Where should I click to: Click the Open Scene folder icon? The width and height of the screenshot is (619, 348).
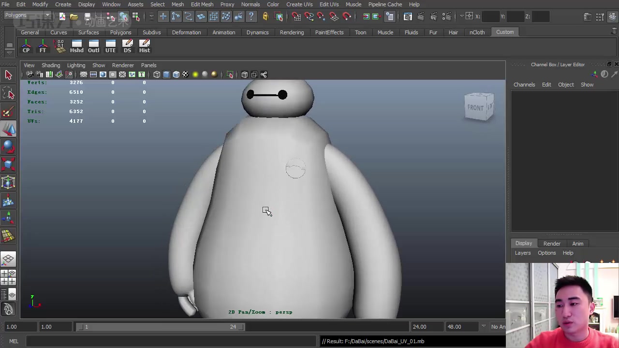[74, 17]
